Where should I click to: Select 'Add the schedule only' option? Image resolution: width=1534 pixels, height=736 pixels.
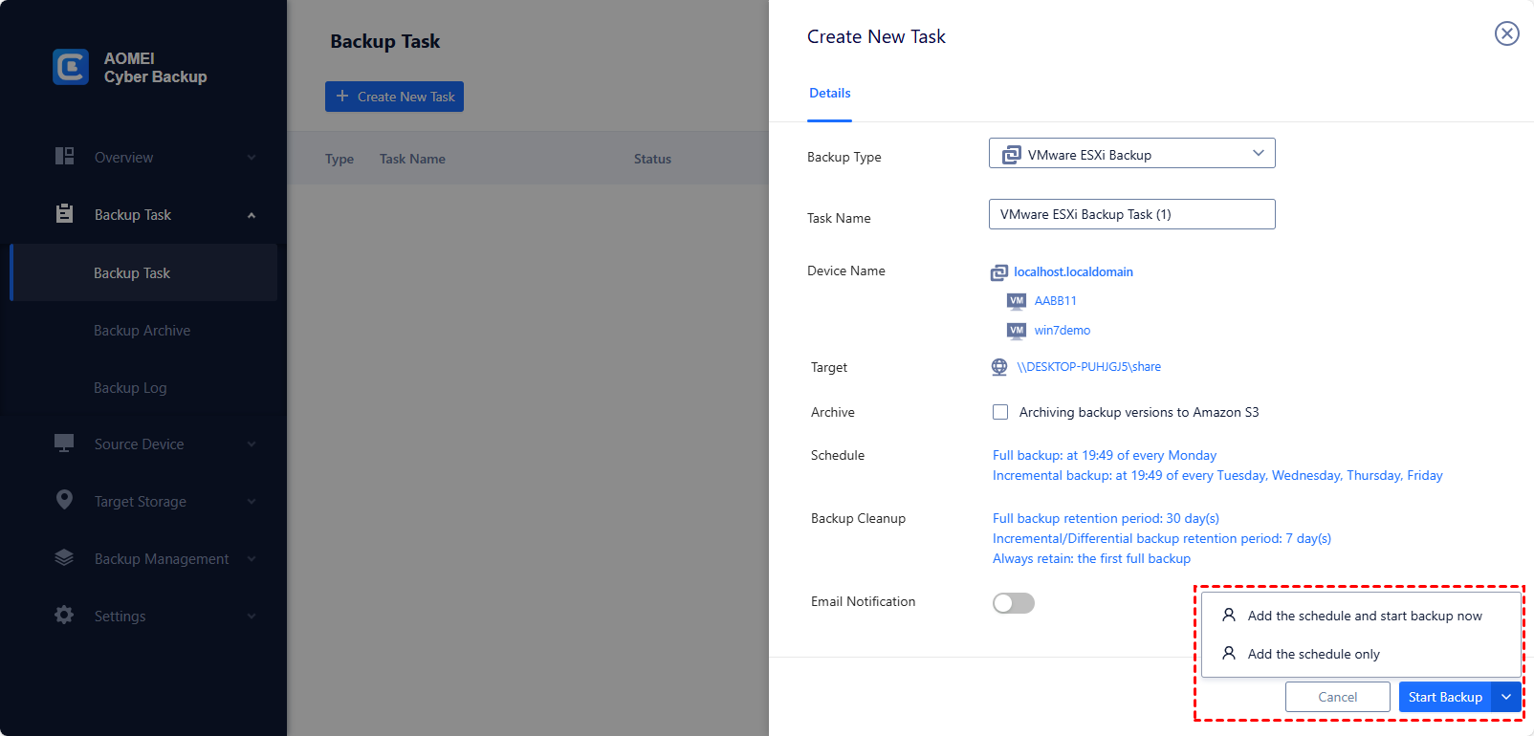1313,655
